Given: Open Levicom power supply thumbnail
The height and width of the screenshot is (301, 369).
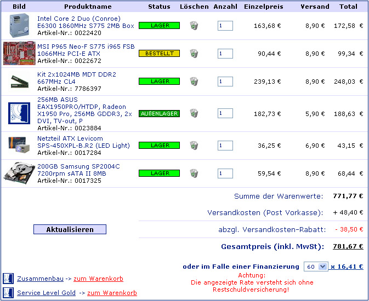Looking at the screenshot, I should click(19, 144).
